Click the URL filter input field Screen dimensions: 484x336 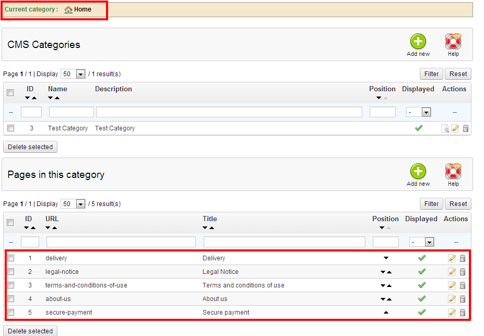[x=121, y=242]
